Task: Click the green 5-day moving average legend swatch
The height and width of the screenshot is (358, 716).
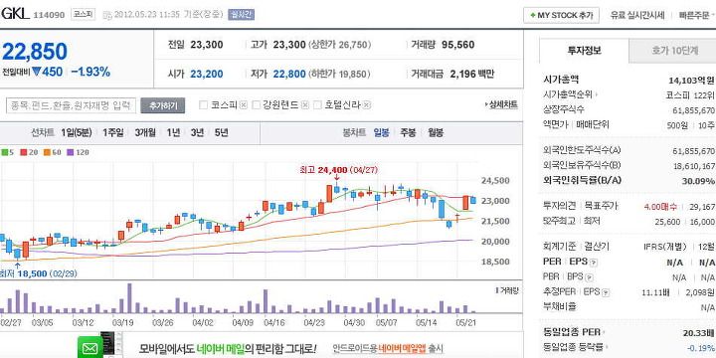Action: coord(5,152)
